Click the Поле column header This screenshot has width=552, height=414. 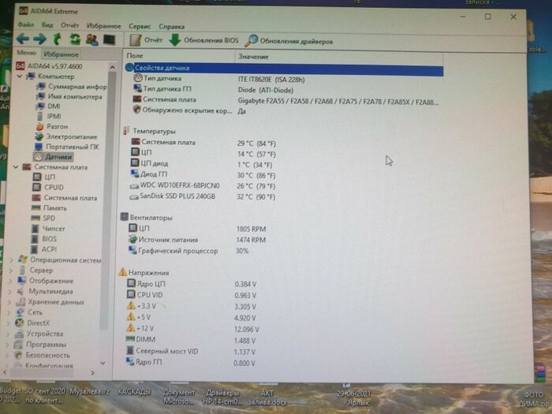pyautogui.click(x=179, y=56)
